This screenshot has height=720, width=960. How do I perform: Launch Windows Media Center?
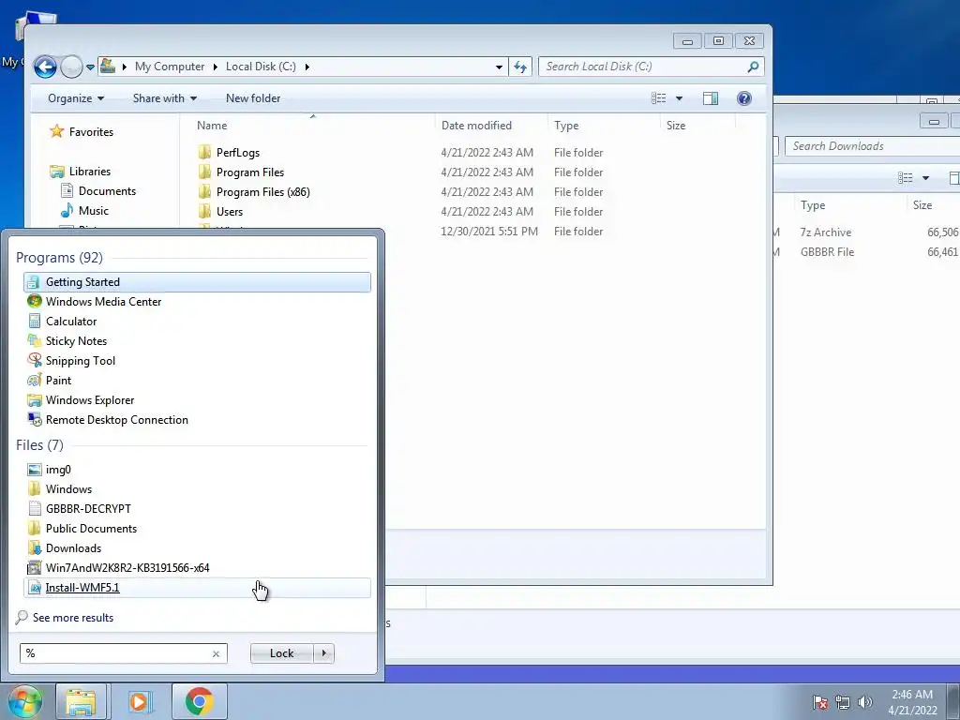tap(197, 301)
